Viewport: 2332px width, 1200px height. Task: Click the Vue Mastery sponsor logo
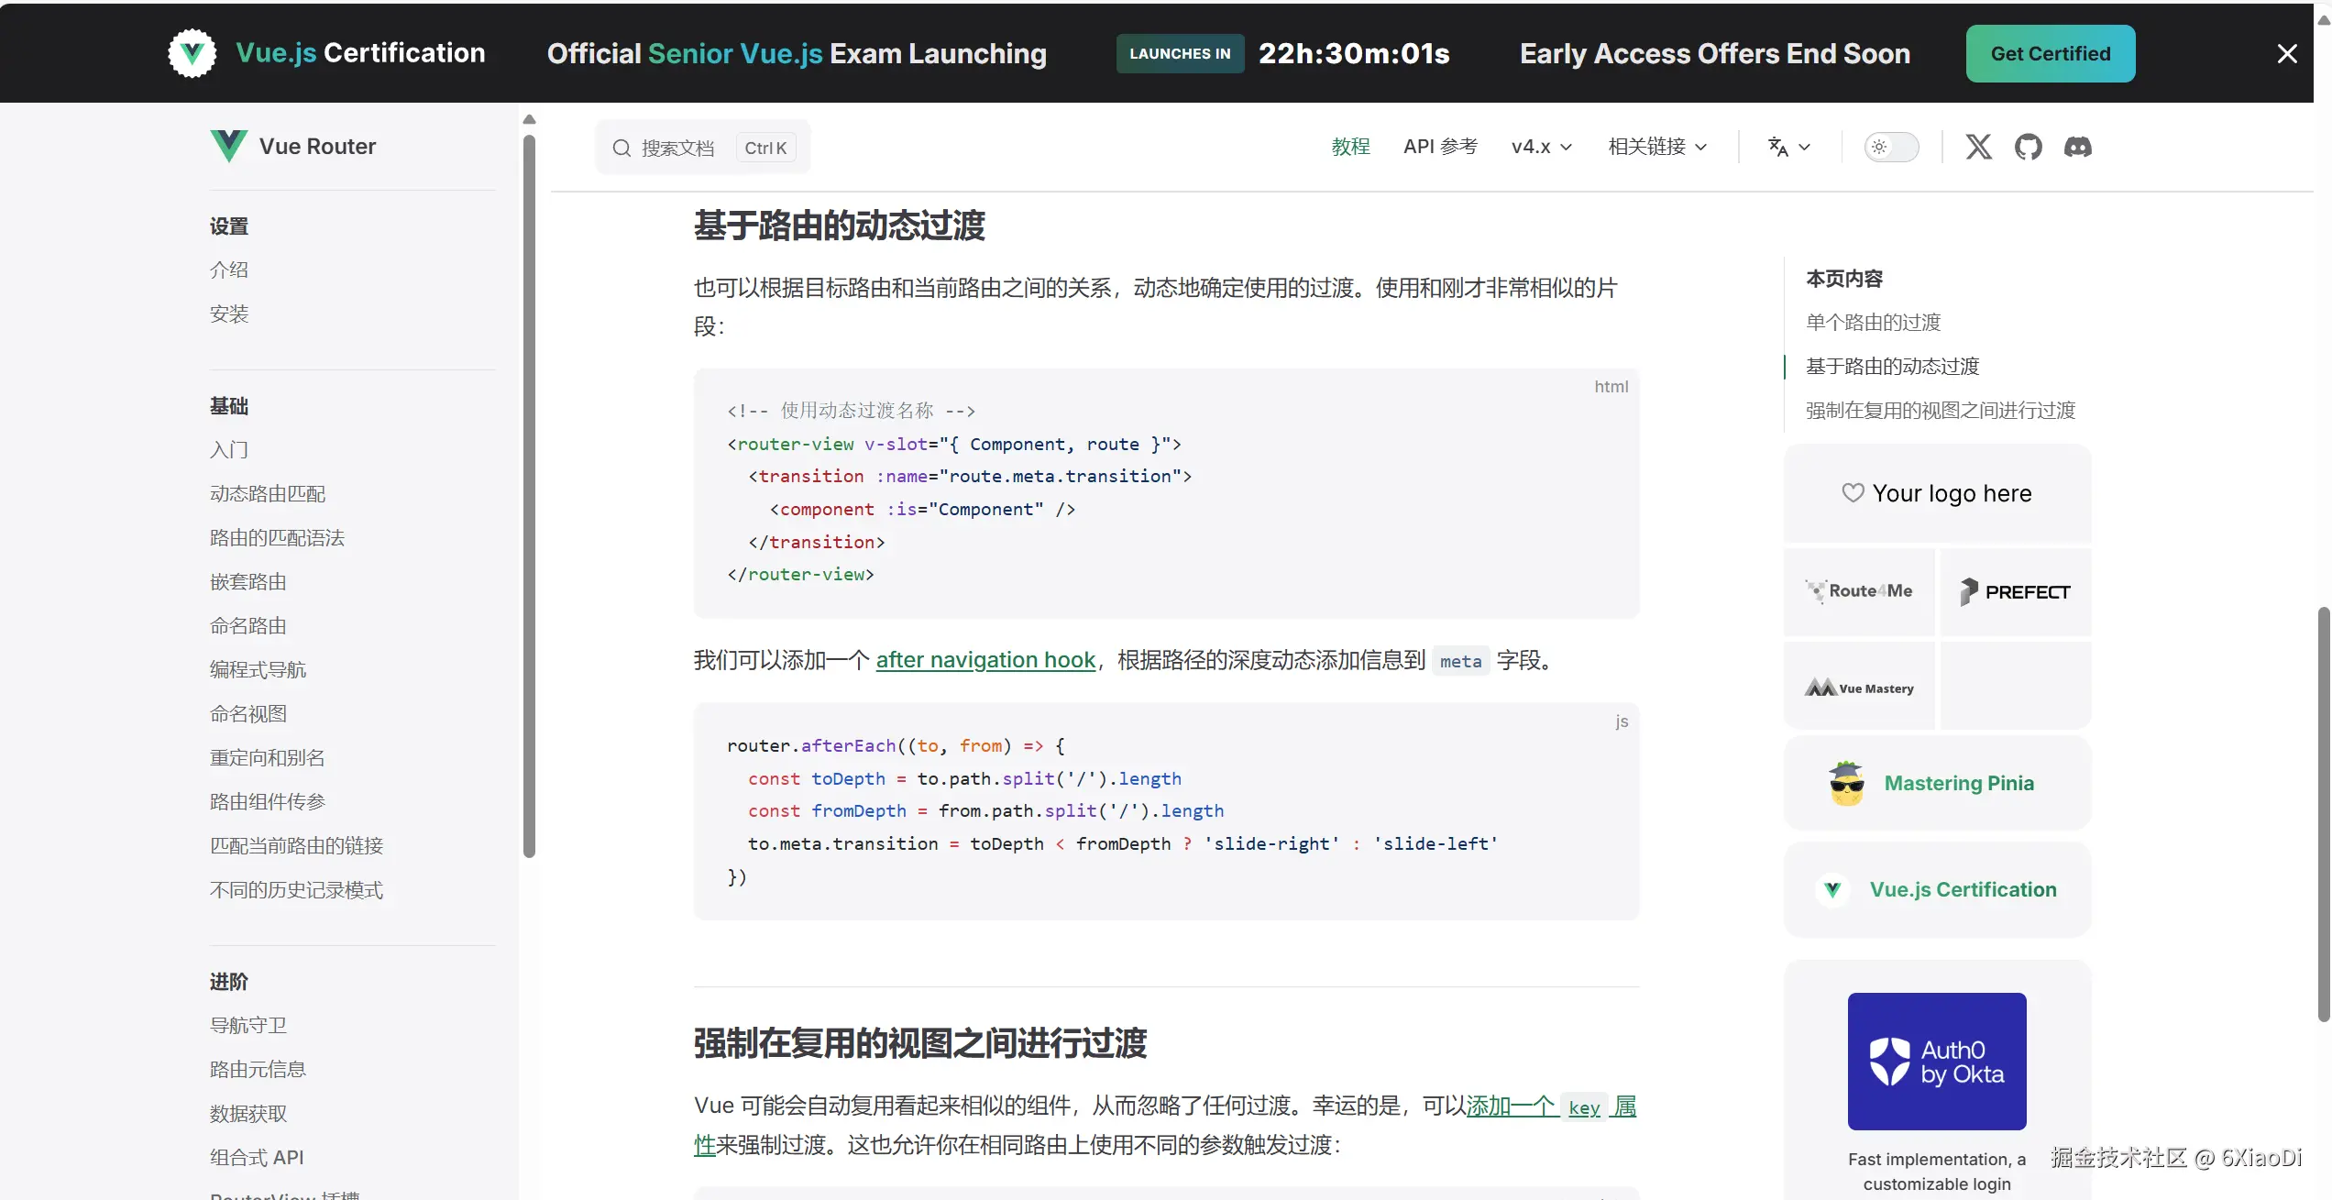pos(1859,688)
